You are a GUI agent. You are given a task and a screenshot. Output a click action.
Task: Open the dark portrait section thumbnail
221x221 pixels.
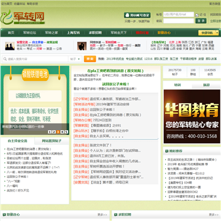pos(82,46)
